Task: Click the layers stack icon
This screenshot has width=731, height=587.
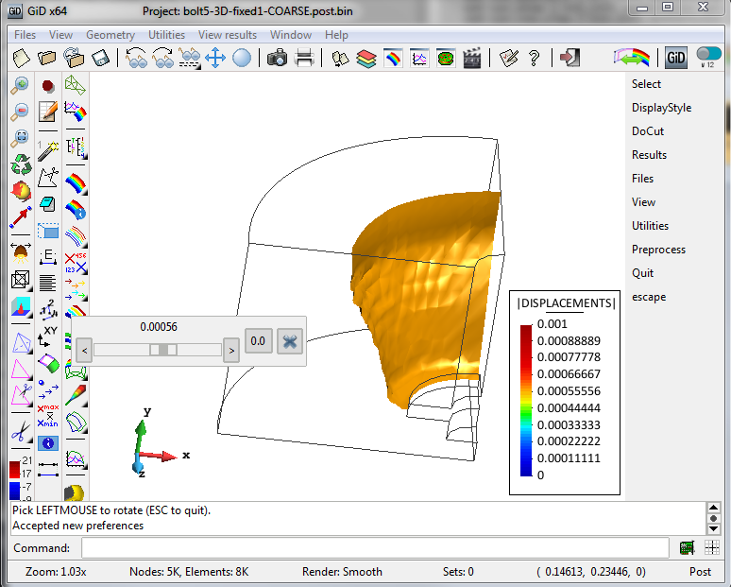Action: tap(366, 59)
